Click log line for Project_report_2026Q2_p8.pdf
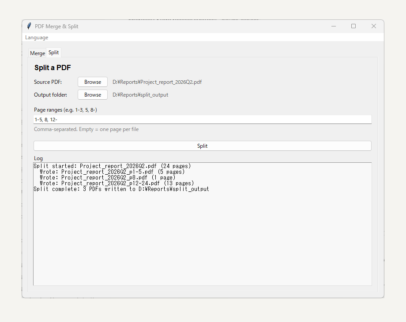The height and width of the screenshot is (322, 406). pos(107,178)
